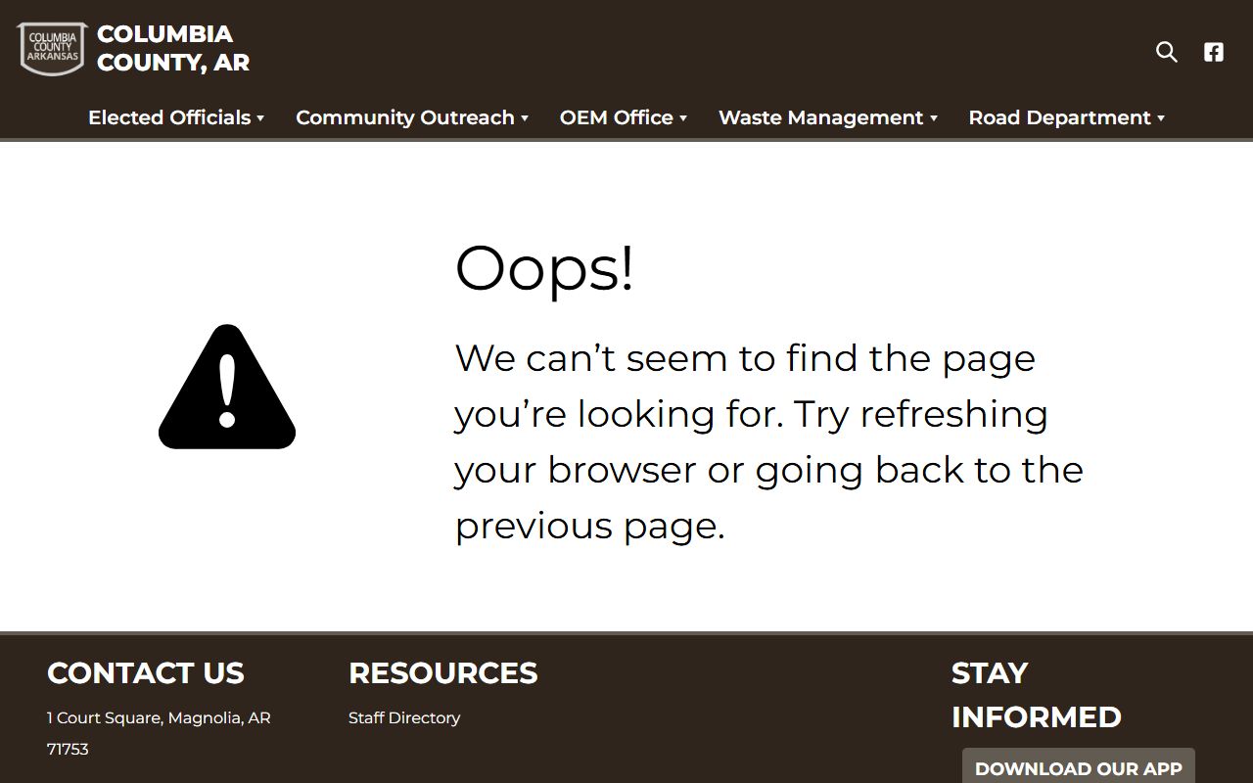Open the site search magnifier icon
Screen dimensions: 1253x783
coord(1166,52)
